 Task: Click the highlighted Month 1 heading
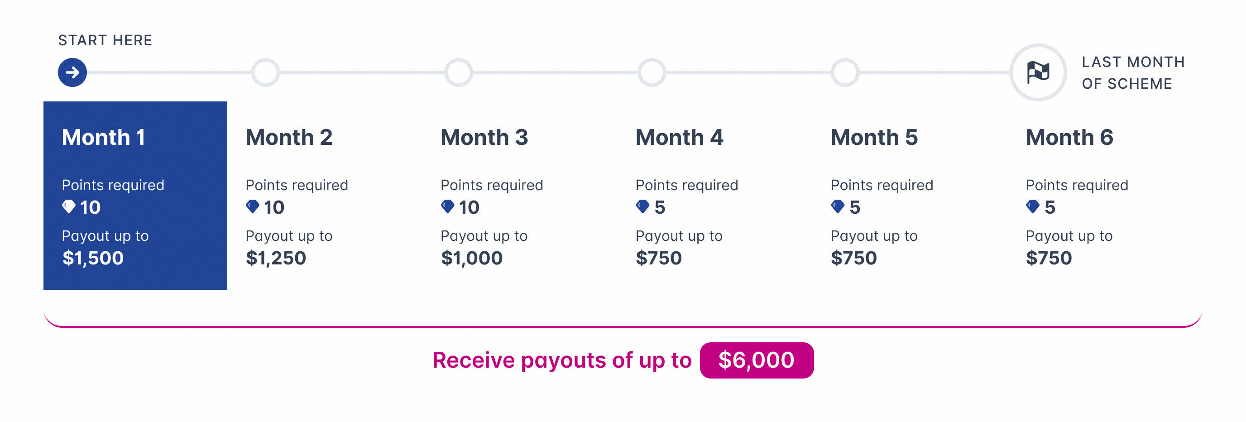(x=104, y=138)
